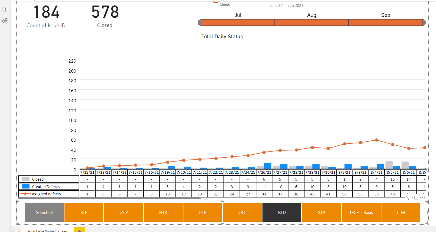Toggle the QTC team slicer button
The image size is (436, 232).
[x=242, y=212]
